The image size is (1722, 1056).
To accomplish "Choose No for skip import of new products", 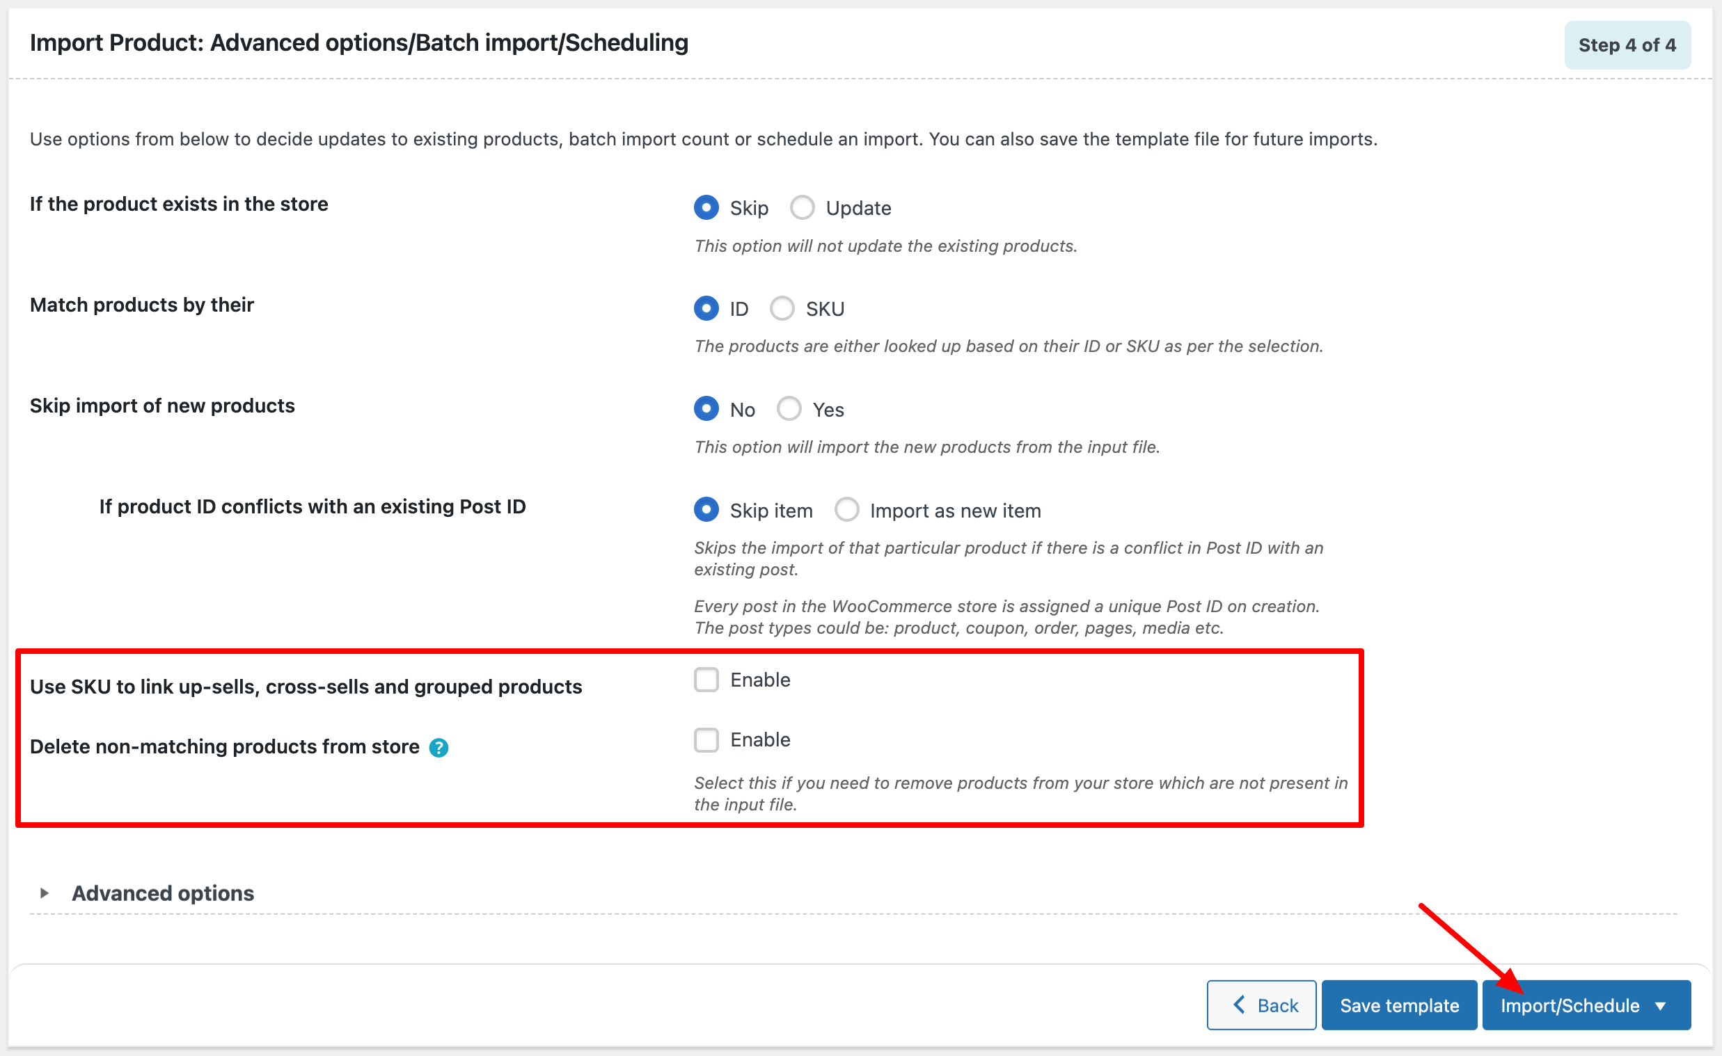I will 706,408.
